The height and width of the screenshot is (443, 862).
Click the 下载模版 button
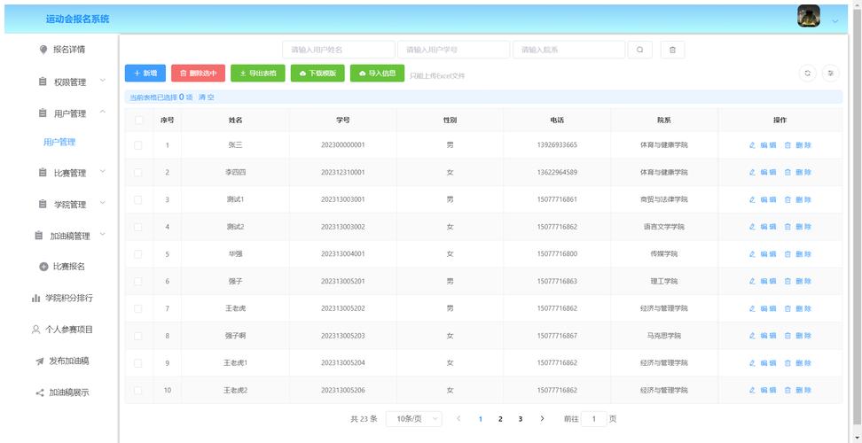pos(317,73)
